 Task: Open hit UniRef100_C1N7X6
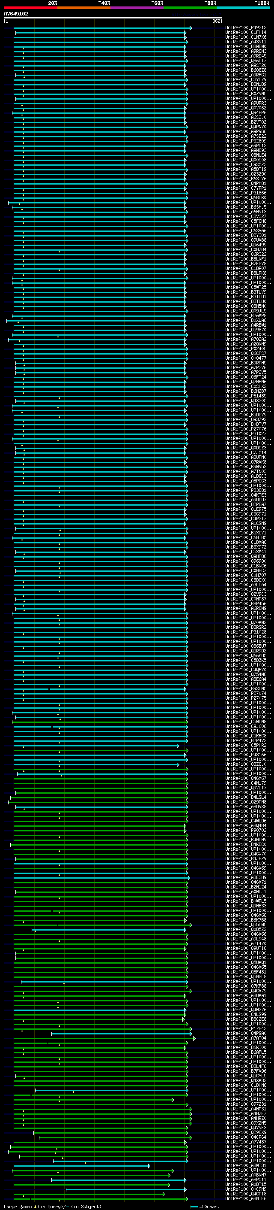tap(246, 37)
